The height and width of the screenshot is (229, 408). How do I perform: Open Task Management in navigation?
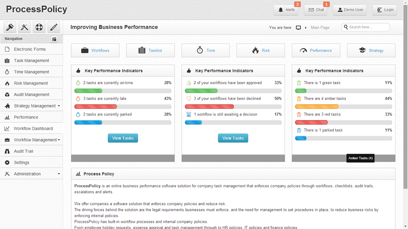(31, 60)
